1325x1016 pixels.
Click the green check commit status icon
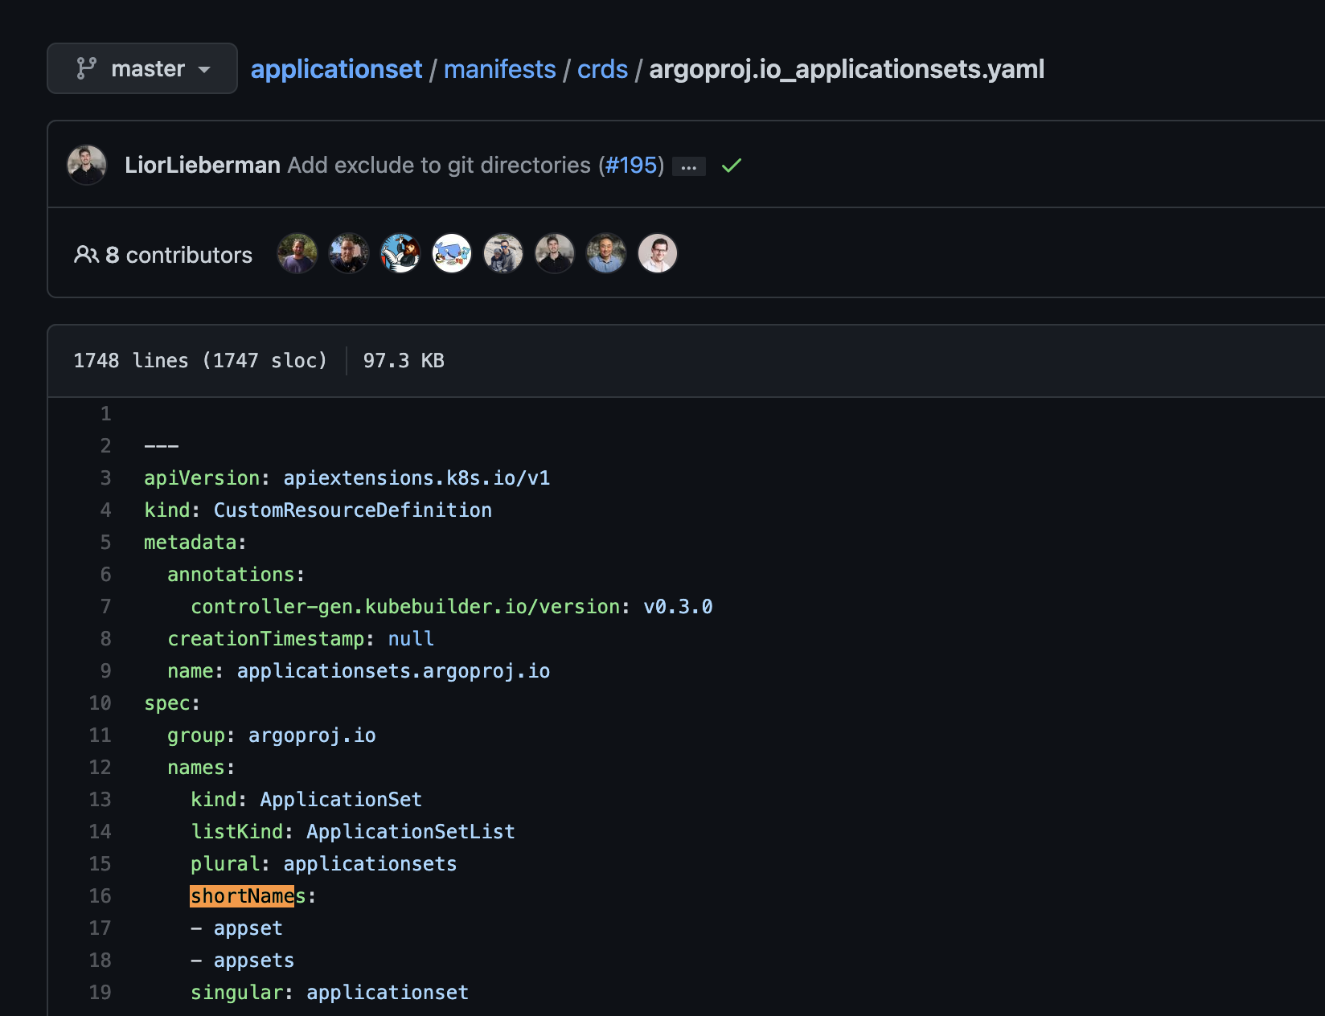click(731, 166)
